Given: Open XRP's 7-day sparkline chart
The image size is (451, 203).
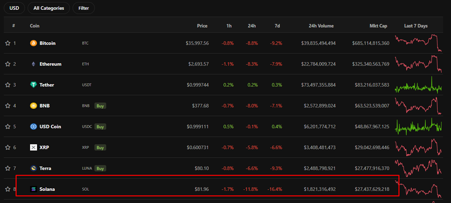Looking at the screenshot, I should [418, 147].
